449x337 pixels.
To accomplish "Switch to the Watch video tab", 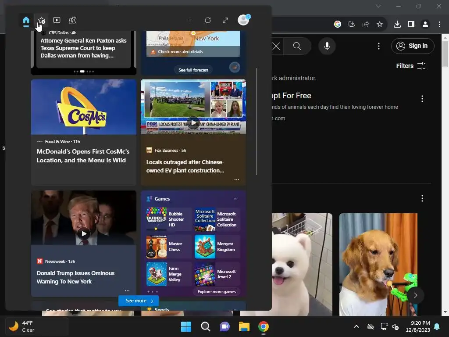I will click(x=57, y=20).
